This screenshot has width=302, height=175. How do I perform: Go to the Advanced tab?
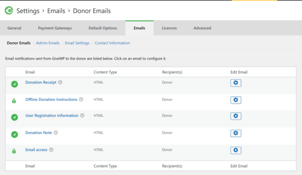[202, 28]
